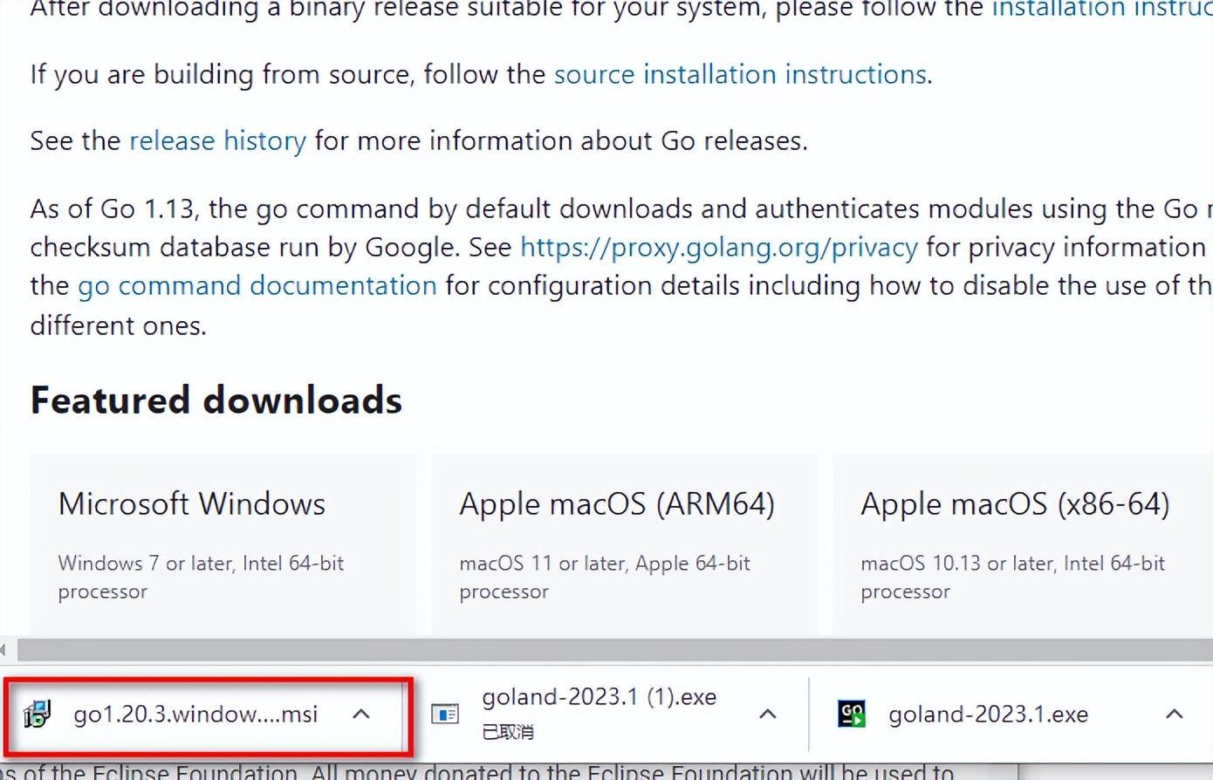Click 'Windows 7 or later, Intel 64-bit' text
Screen dimensions: 1213x780
201,564
